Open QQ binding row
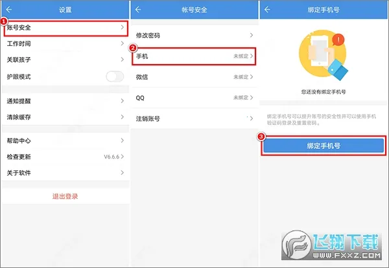 pyautogui.click(x=194, y=98)
